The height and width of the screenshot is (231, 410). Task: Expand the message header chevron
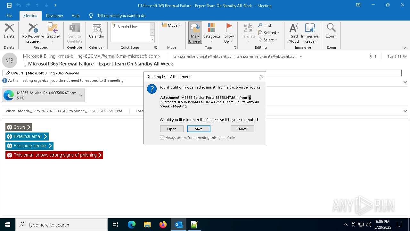(405, 82)
